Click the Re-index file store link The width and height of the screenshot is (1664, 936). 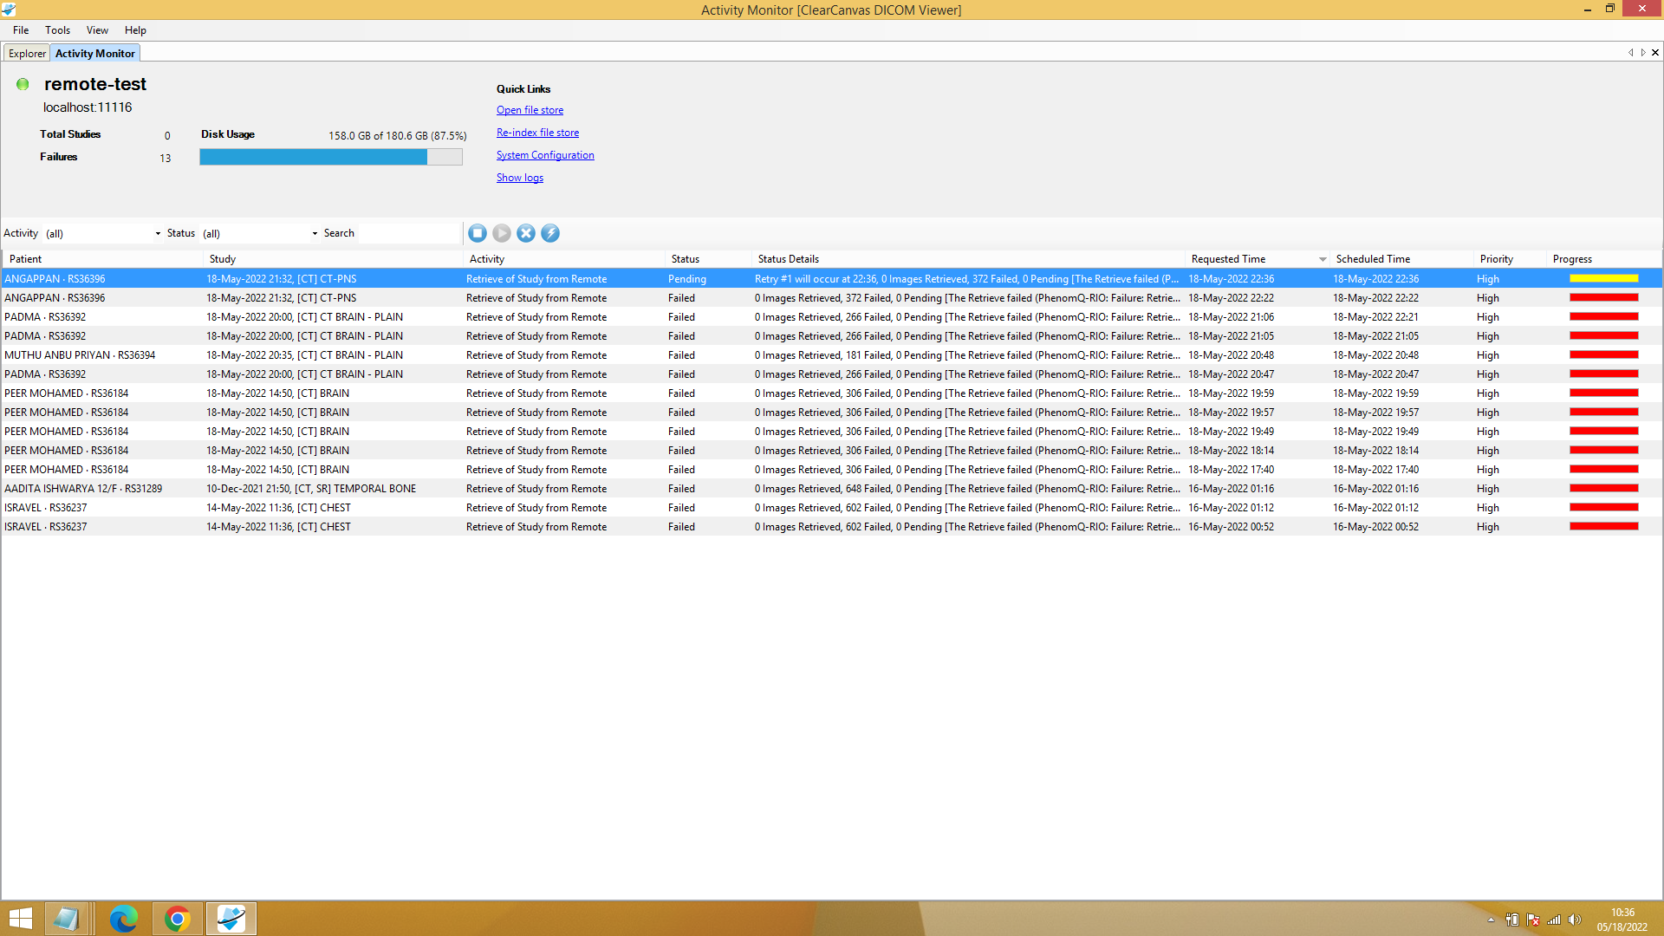click(537, 132)
